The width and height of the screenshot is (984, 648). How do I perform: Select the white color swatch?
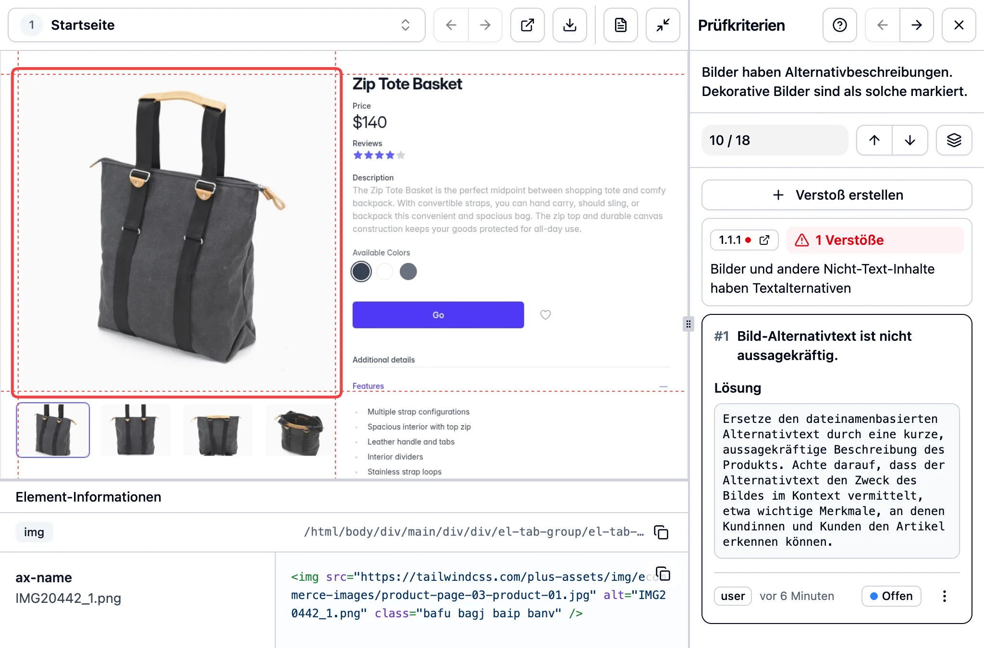point(385,272)
